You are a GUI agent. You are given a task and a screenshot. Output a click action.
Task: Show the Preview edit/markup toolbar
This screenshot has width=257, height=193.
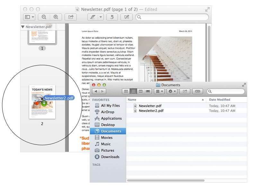point(126,17)
